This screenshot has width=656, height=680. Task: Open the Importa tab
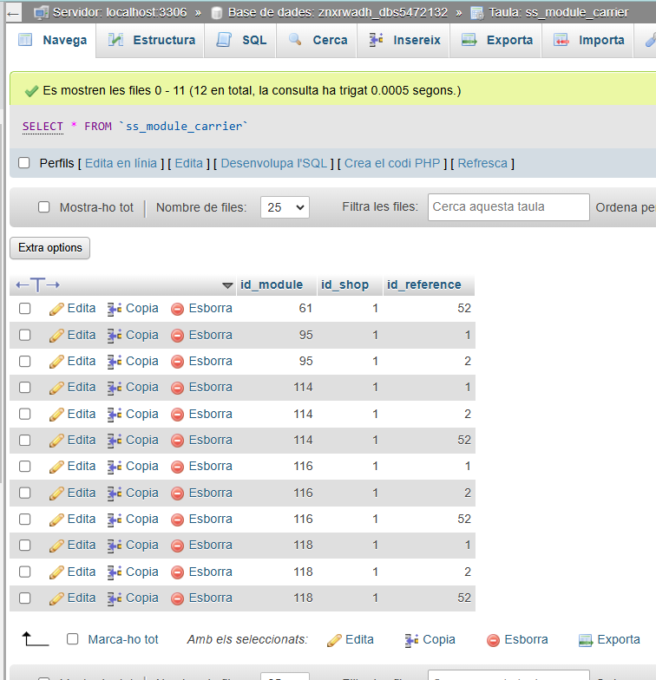588,40
